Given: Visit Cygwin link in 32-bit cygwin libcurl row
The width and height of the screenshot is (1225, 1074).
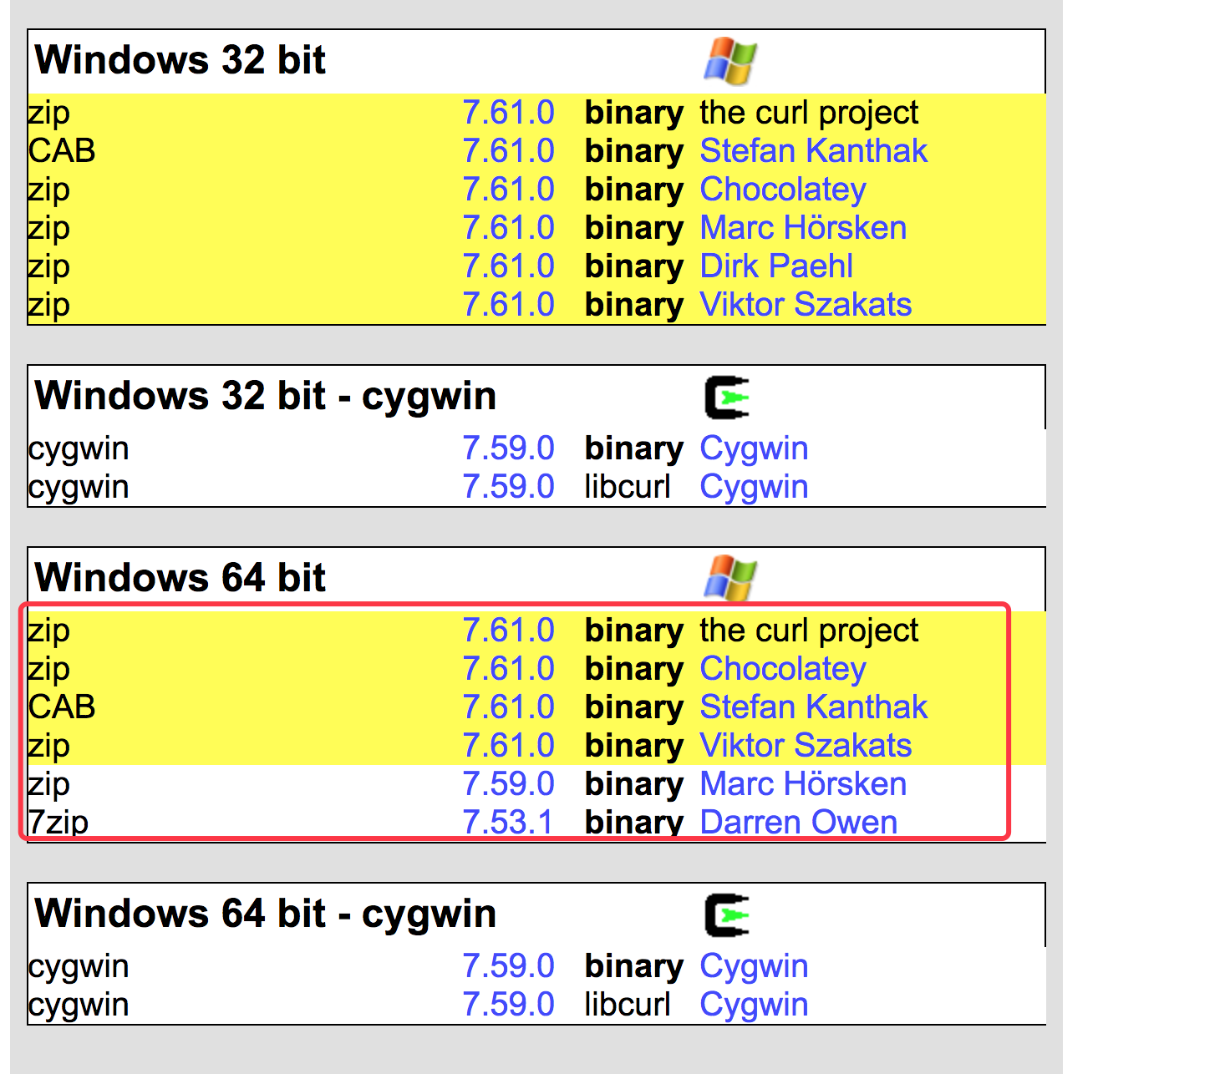Looking at the screenshot, I should pyautogui.click(x=754, y=488).
